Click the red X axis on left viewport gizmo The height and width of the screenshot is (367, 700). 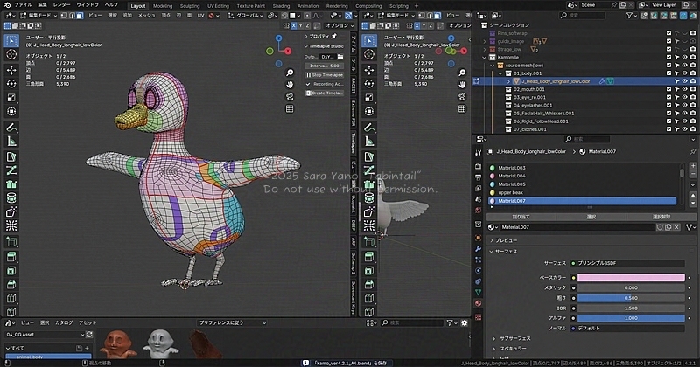(288, 52)
